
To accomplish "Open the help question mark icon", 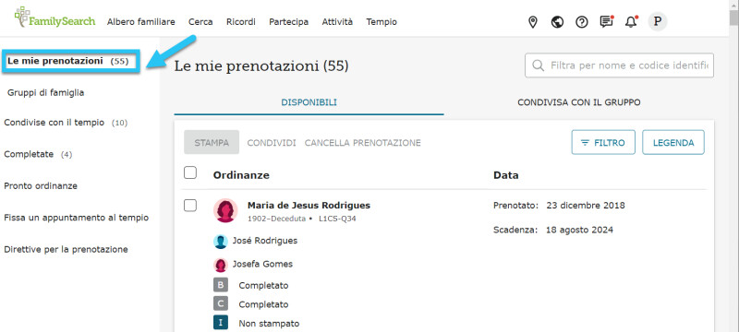I will coord(582,22).
